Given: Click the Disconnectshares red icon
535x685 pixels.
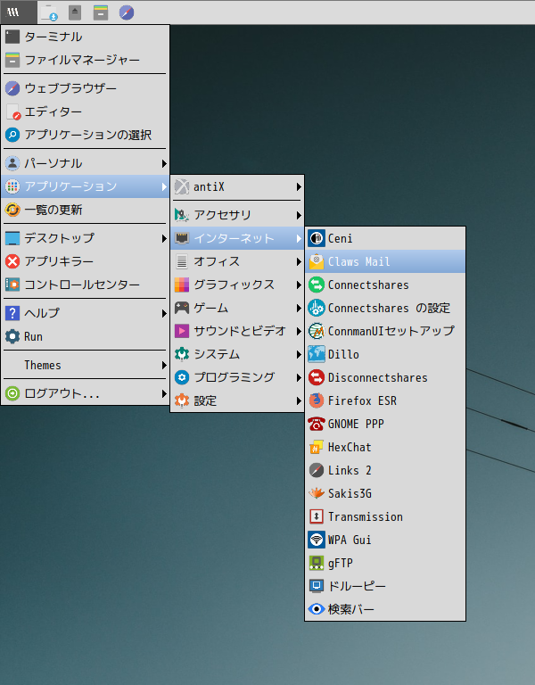Looking at the screenshot, I should point(317,377).
